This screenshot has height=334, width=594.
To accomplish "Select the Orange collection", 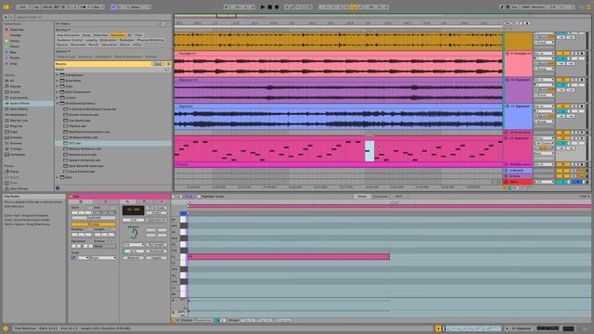I will pyautogui.click(x=15, y=35).
